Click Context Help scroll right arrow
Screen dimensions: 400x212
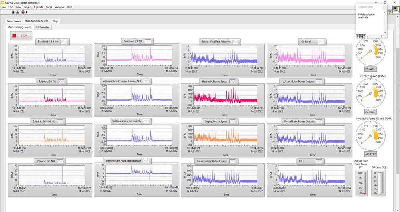tap(382, 36)
